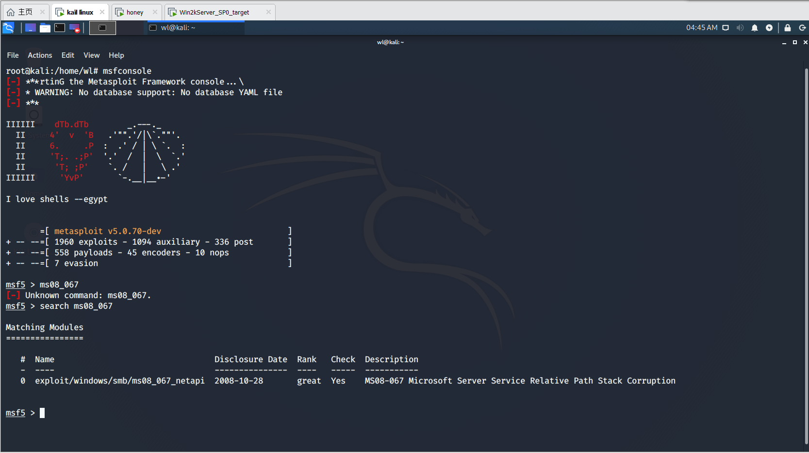Close the 主页 home tab

point(42,12)
